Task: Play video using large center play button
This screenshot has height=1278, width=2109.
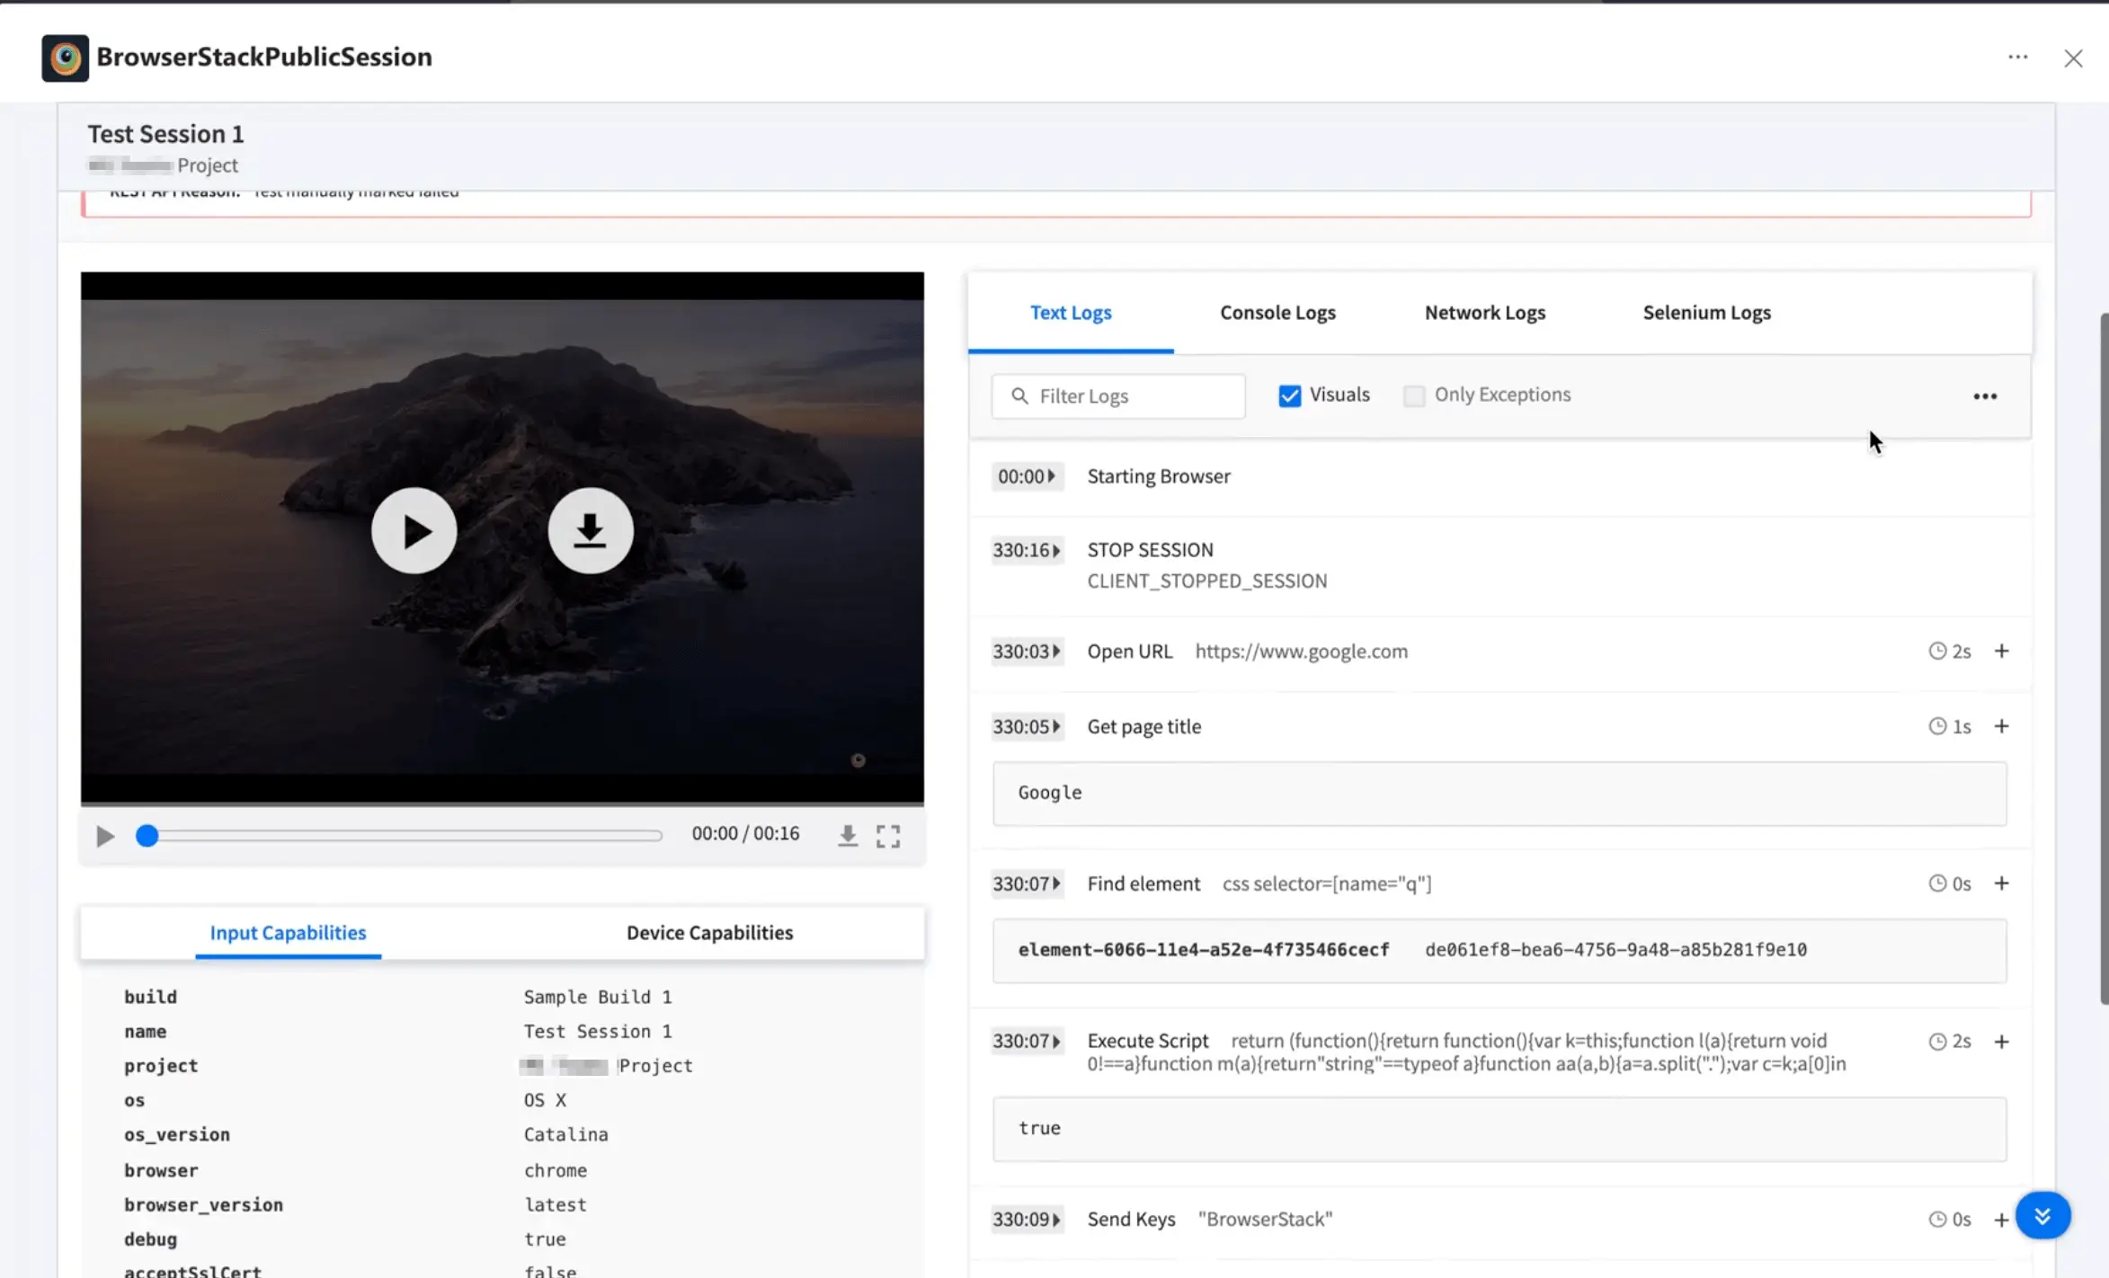Action: (x=414, y=531)
